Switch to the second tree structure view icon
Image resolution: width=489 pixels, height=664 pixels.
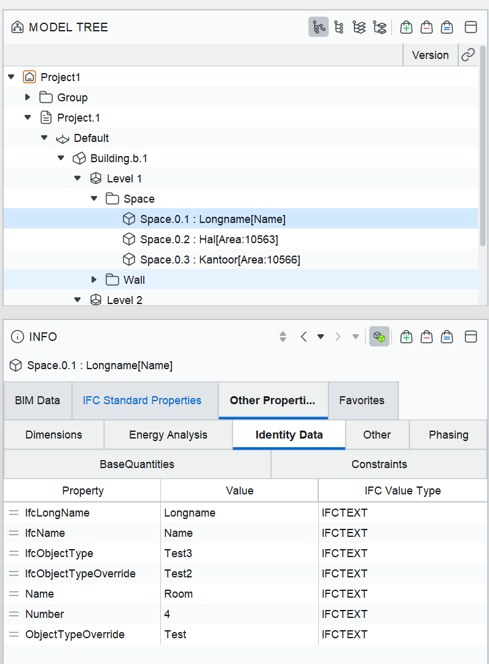[x=338, y=28]
